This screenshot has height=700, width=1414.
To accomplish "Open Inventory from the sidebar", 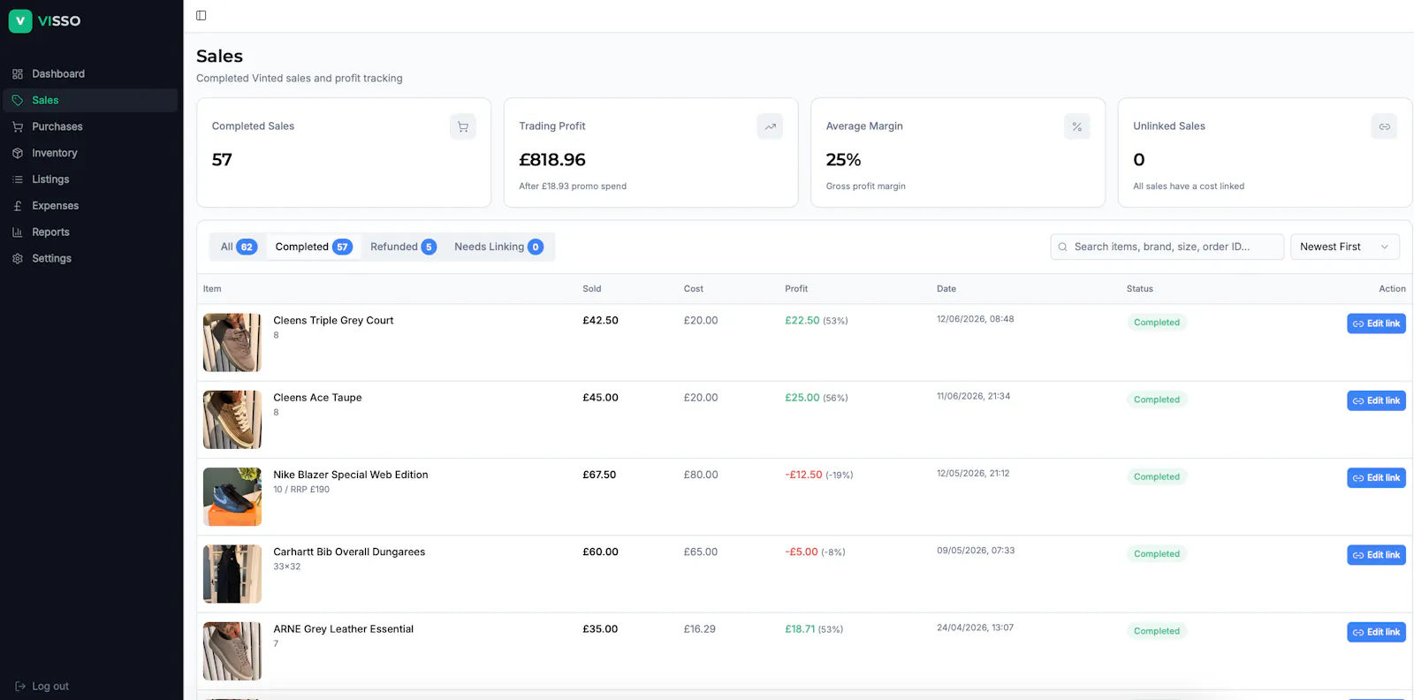I will tap(90, 153).
